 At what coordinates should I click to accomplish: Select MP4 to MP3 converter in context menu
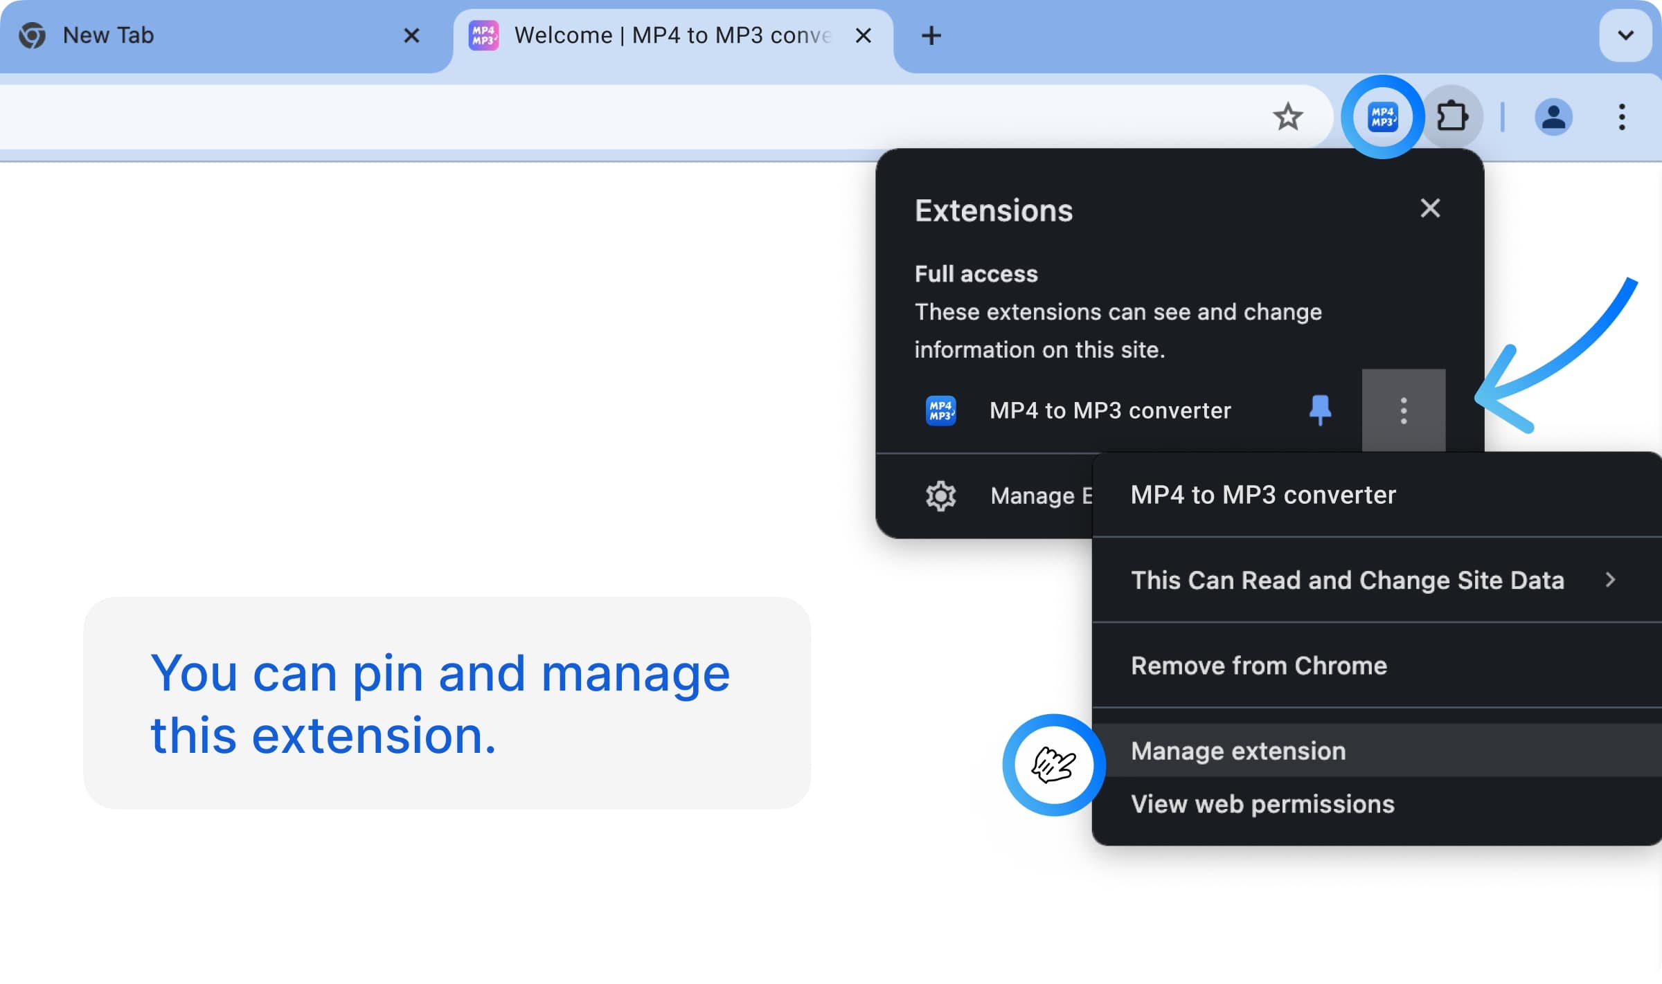pyautogui.click(x=1377, y=495)
